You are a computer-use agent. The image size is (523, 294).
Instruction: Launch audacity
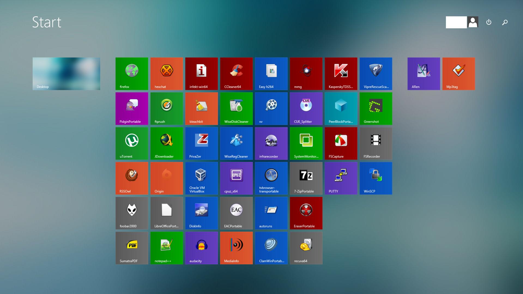tap(201, 248)
